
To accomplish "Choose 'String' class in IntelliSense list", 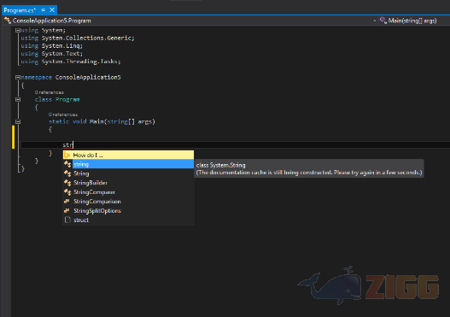I will pyautogui.click(x=128, y=173).
